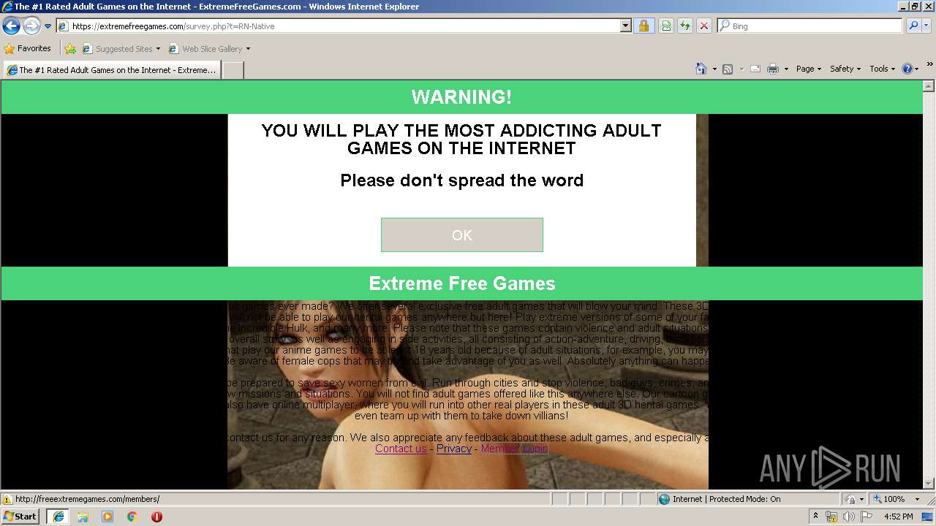Open a new blank tab

click(233, 70)
